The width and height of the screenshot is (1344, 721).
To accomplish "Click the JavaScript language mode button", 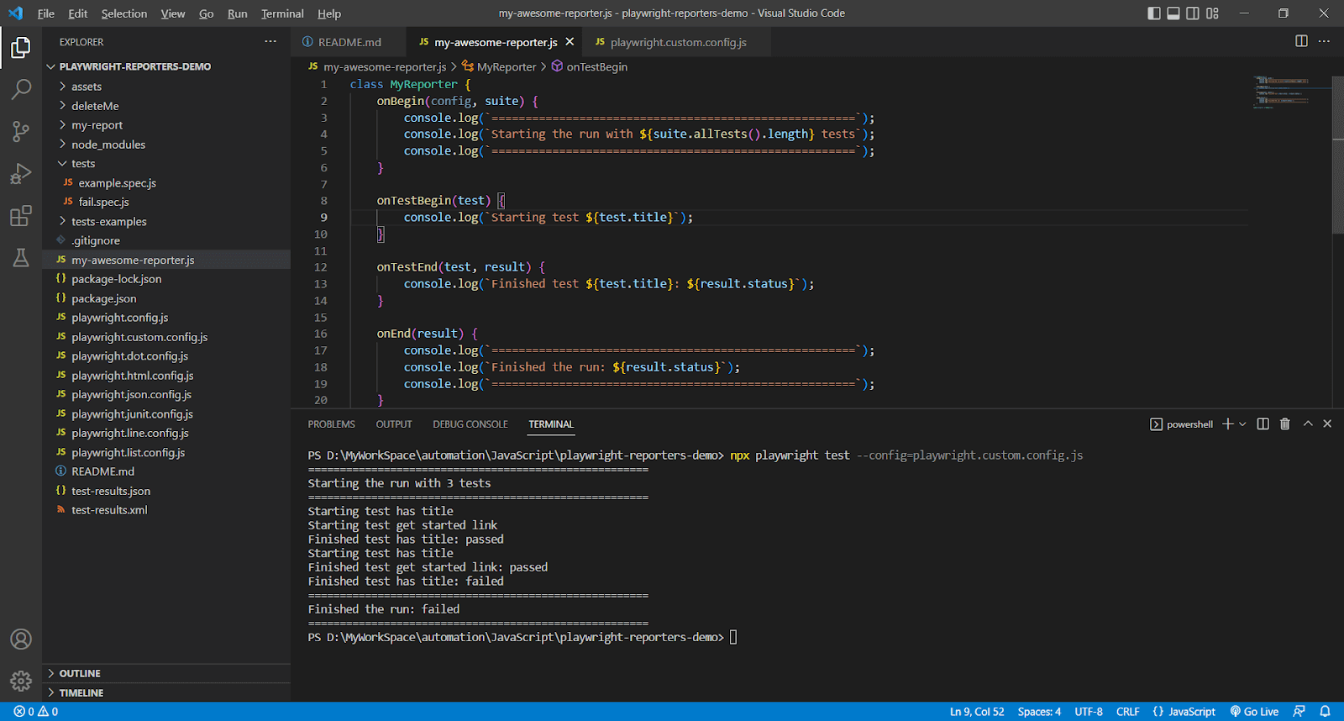I will point(1184,712).
